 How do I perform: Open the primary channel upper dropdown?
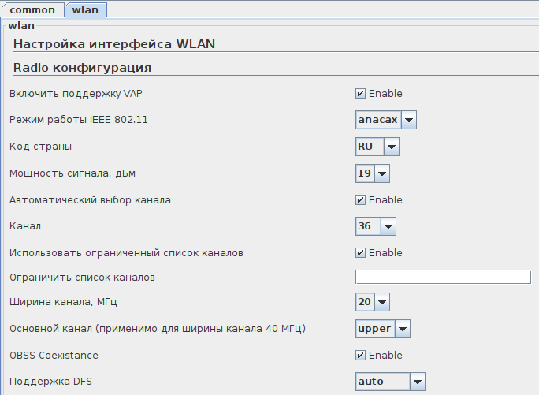pos(402,329)
